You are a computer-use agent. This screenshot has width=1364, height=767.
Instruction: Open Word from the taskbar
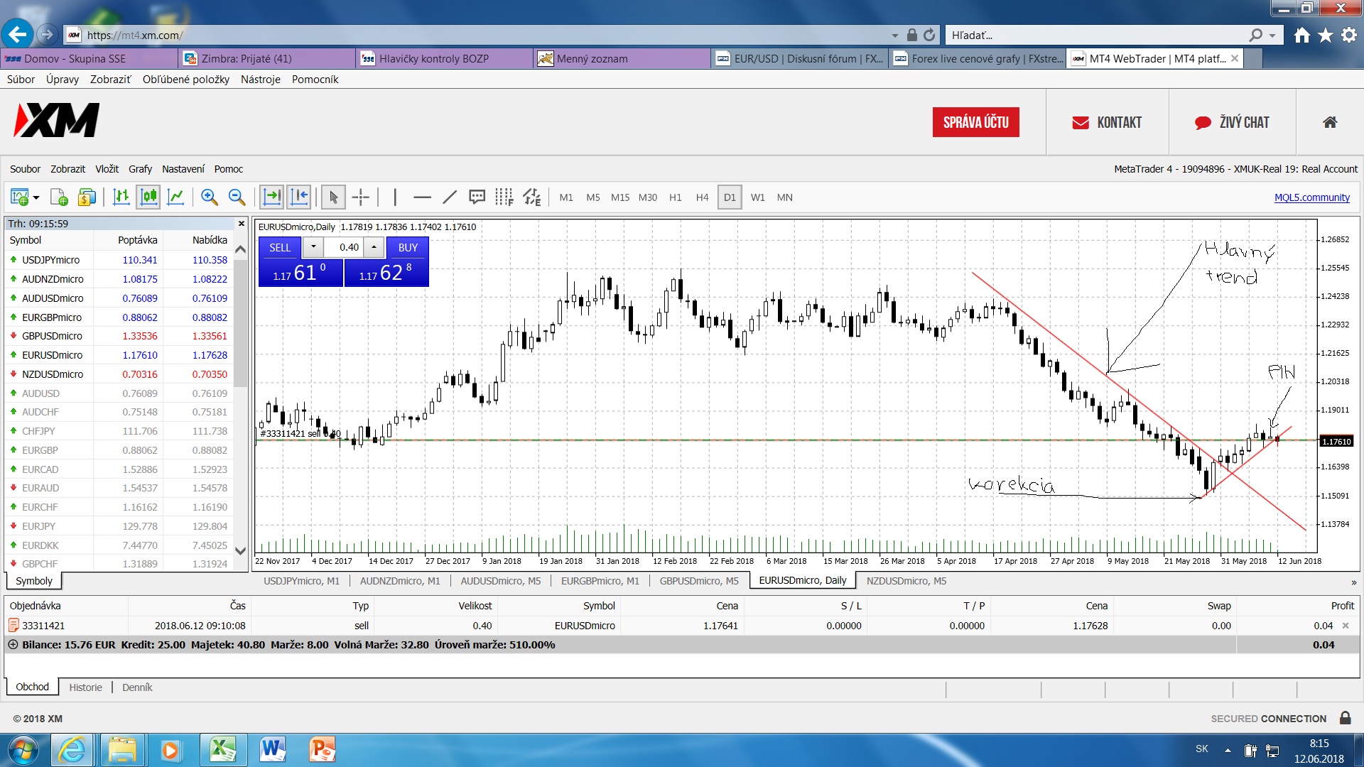coord(272,750)
